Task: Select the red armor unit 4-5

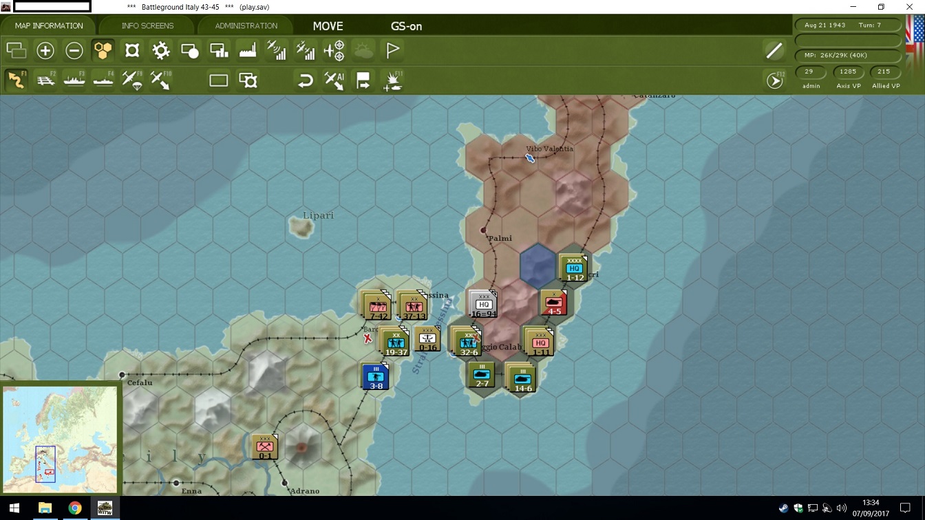Action: 553,302
